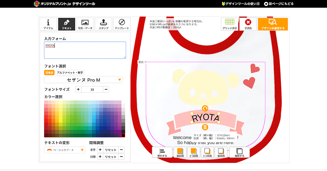Open the 写真・データ photo tab
This screenshot has width=327, height=171.
85,24
